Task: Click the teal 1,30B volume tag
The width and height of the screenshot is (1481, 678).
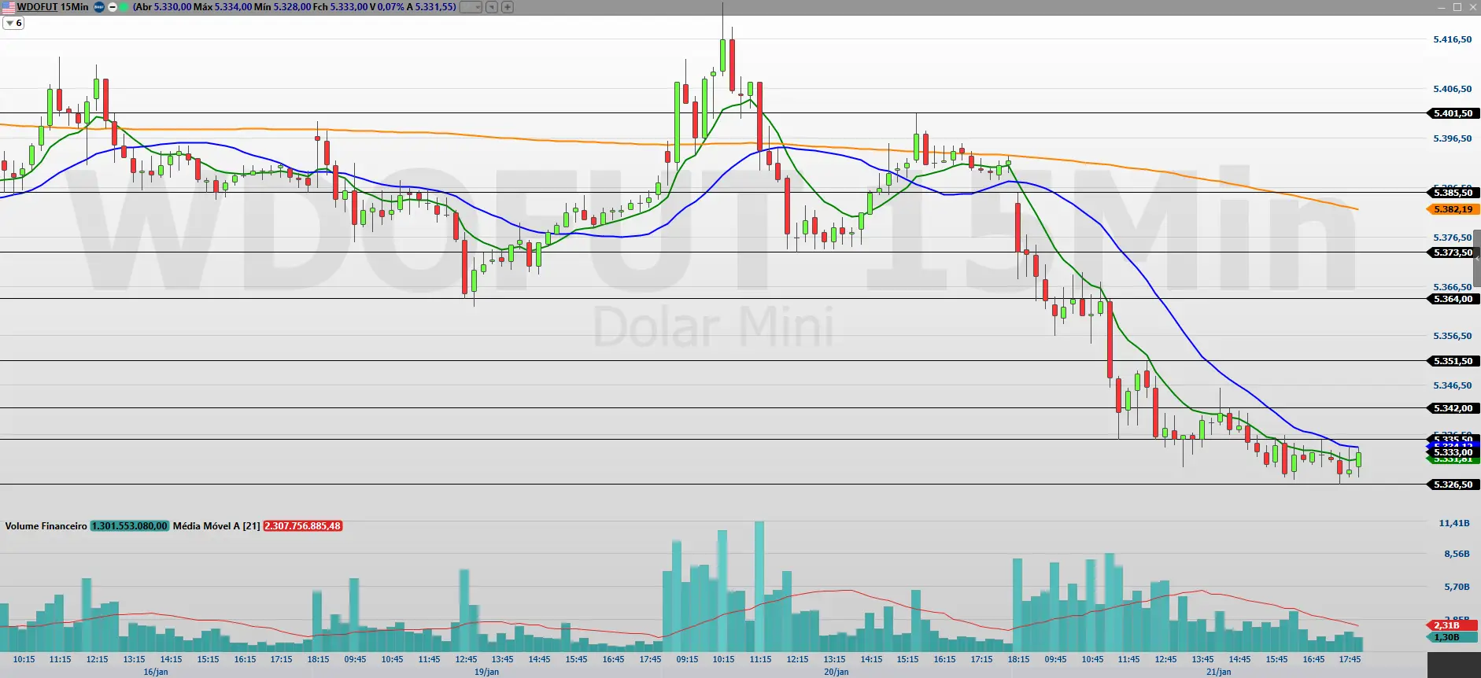Action: tap(1448, 637)
